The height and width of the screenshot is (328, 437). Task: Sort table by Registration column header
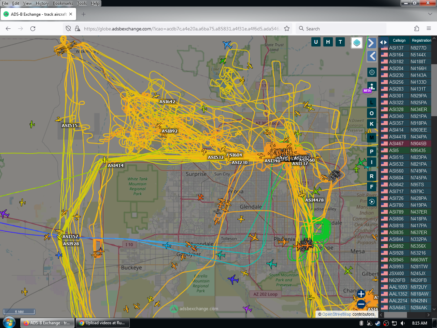[421, 40]
